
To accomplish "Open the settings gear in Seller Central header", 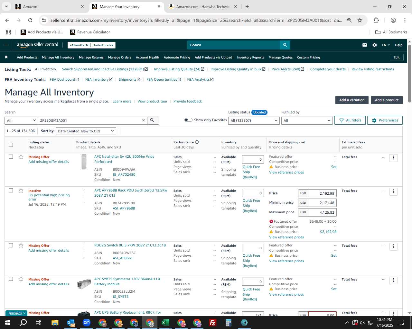I will click(x=375, y=45).
